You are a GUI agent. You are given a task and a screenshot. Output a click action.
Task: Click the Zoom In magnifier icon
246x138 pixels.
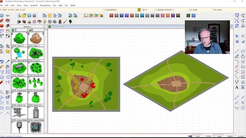(243, 15)
